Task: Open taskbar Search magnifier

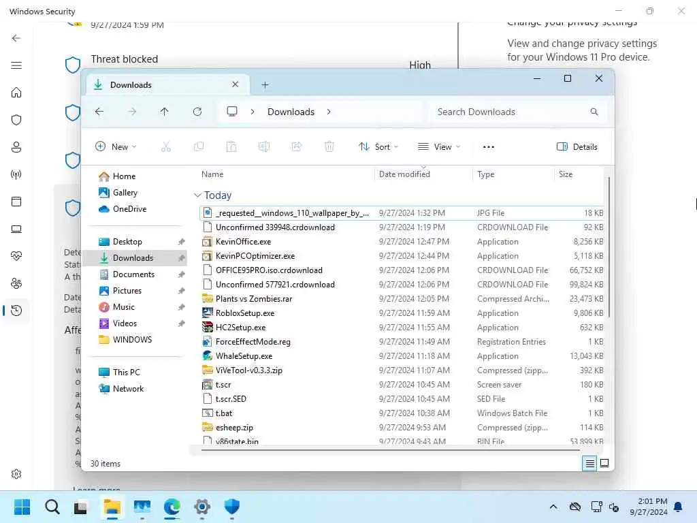Action: click(x=52, y=507)
